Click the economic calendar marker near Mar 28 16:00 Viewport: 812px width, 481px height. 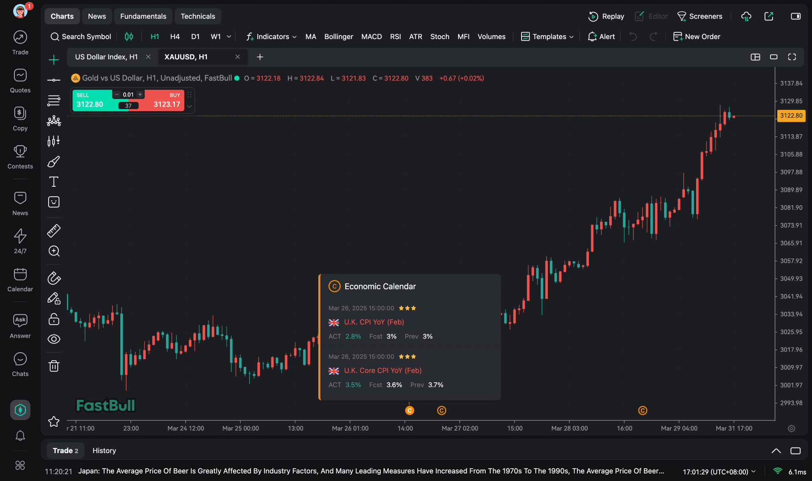(x=642, y=411)
